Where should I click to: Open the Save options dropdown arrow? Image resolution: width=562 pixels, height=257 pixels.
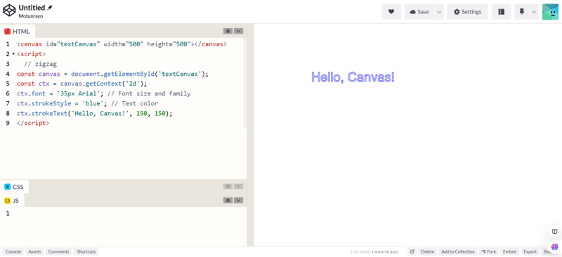pos(439,12)
